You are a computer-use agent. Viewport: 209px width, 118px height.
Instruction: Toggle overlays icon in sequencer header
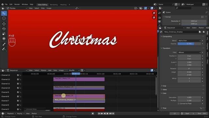pos(152,70)
